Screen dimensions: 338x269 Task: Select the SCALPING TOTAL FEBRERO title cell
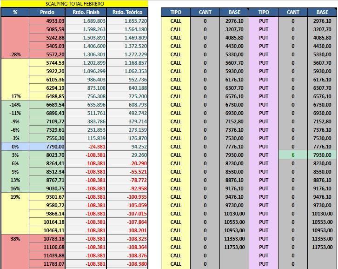coord(74,4)
